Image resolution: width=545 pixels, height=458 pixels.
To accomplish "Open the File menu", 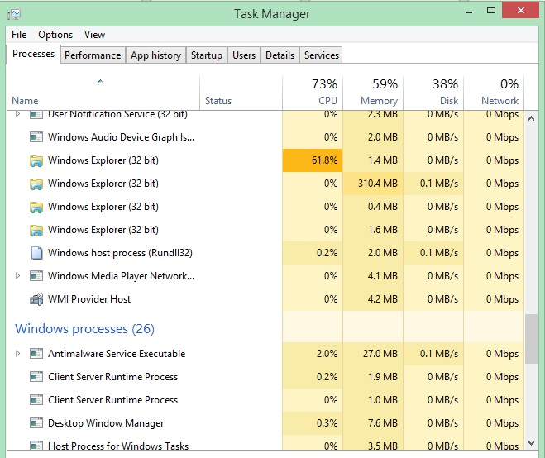I will click(x=19, y=35).
